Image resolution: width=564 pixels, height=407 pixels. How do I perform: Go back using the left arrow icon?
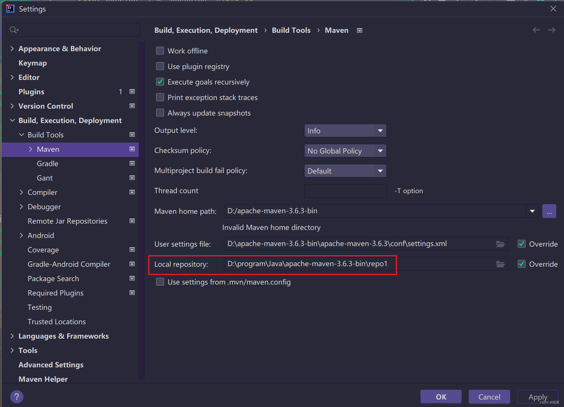[x=536, y=30]
